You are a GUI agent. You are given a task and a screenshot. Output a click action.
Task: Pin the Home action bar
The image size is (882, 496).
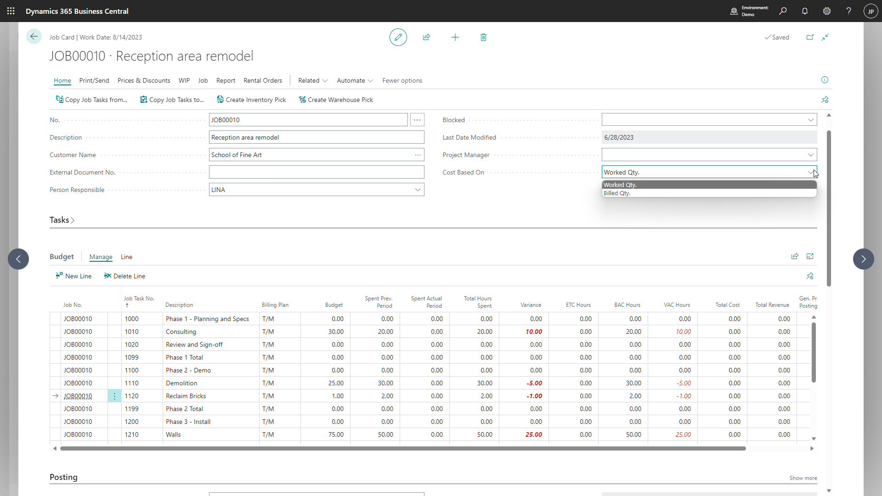click(x=825, y=100)
